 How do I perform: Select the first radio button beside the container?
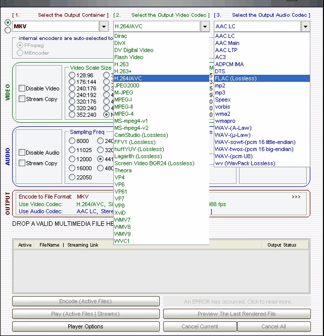(x=8, y=23)
